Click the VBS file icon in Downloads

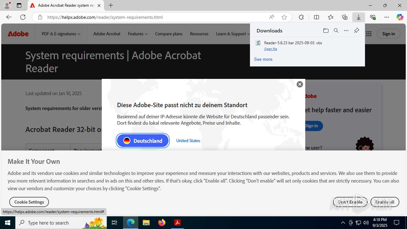[258, 43]
